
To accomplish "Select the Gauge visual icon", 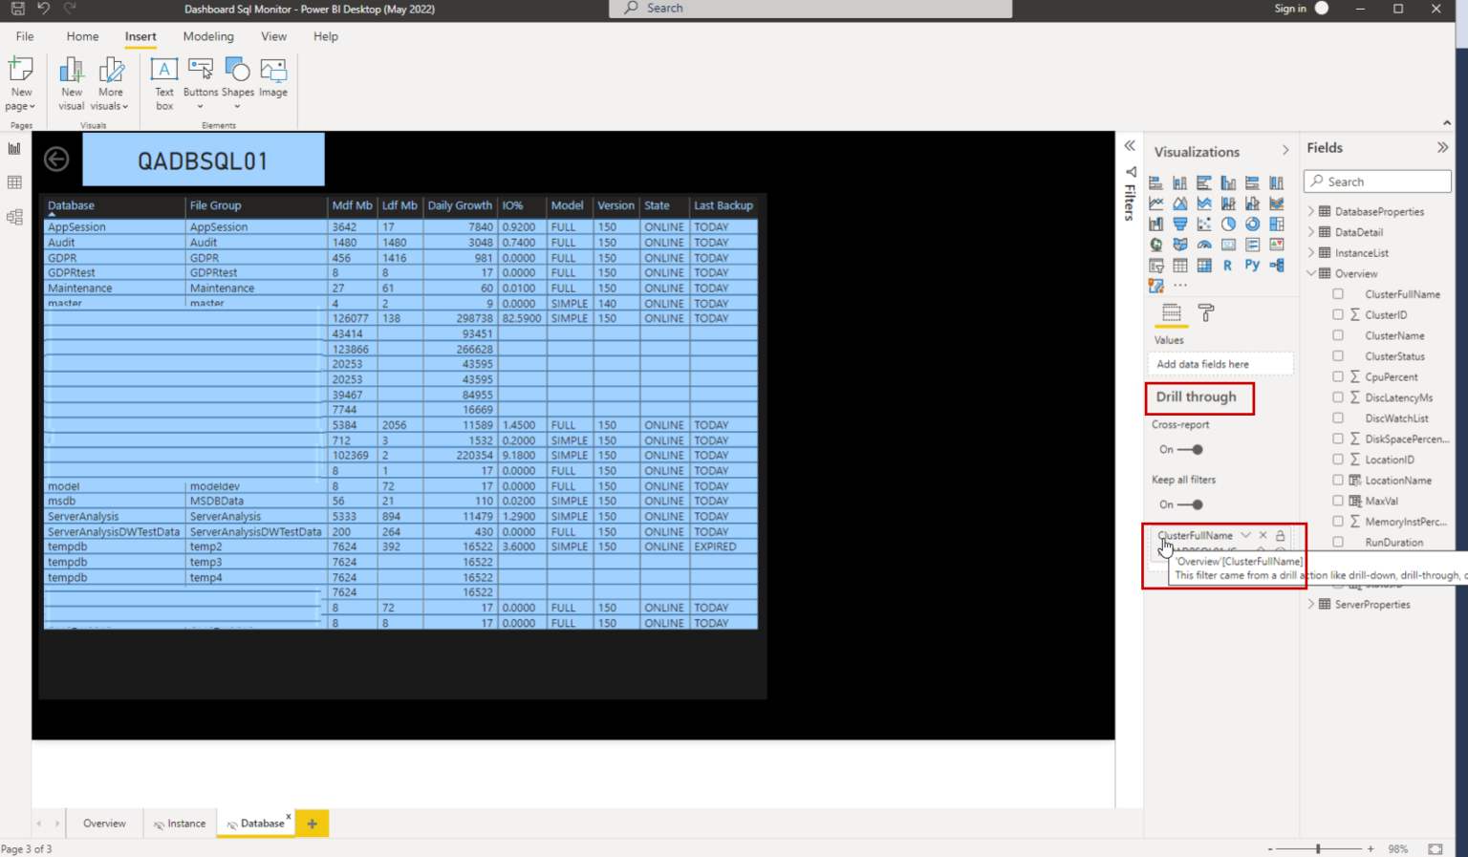I will coord(1203,244).
